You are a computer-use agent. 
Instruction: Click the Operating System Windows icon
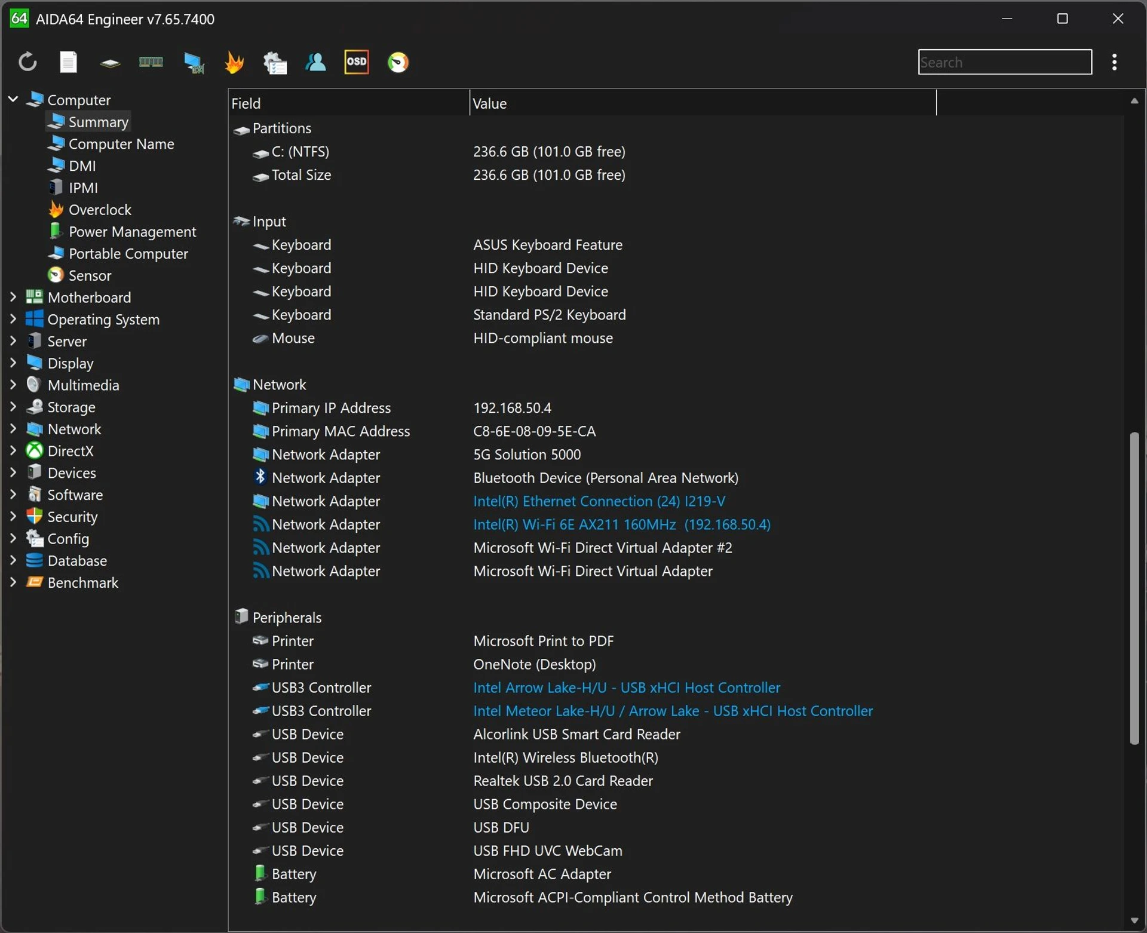[x=34, y=319]
